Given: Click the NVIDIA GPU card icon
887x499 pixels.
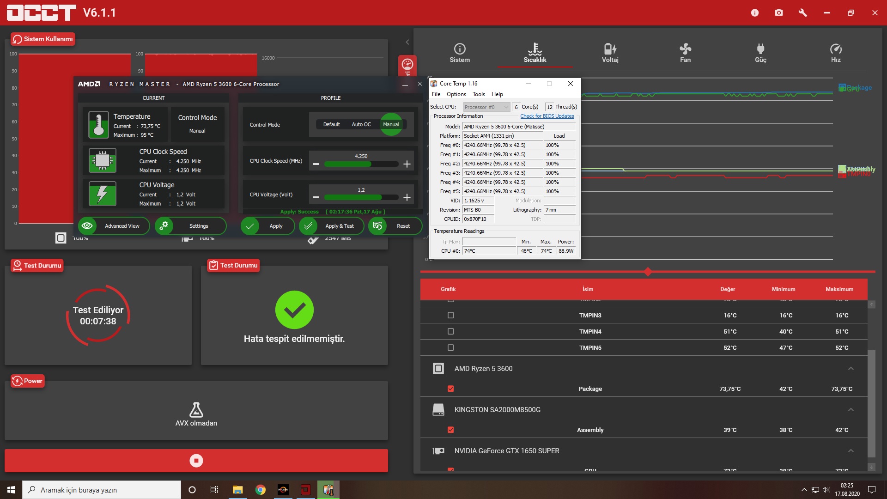Looking at the screenshot, I should [x=438, y=451].
